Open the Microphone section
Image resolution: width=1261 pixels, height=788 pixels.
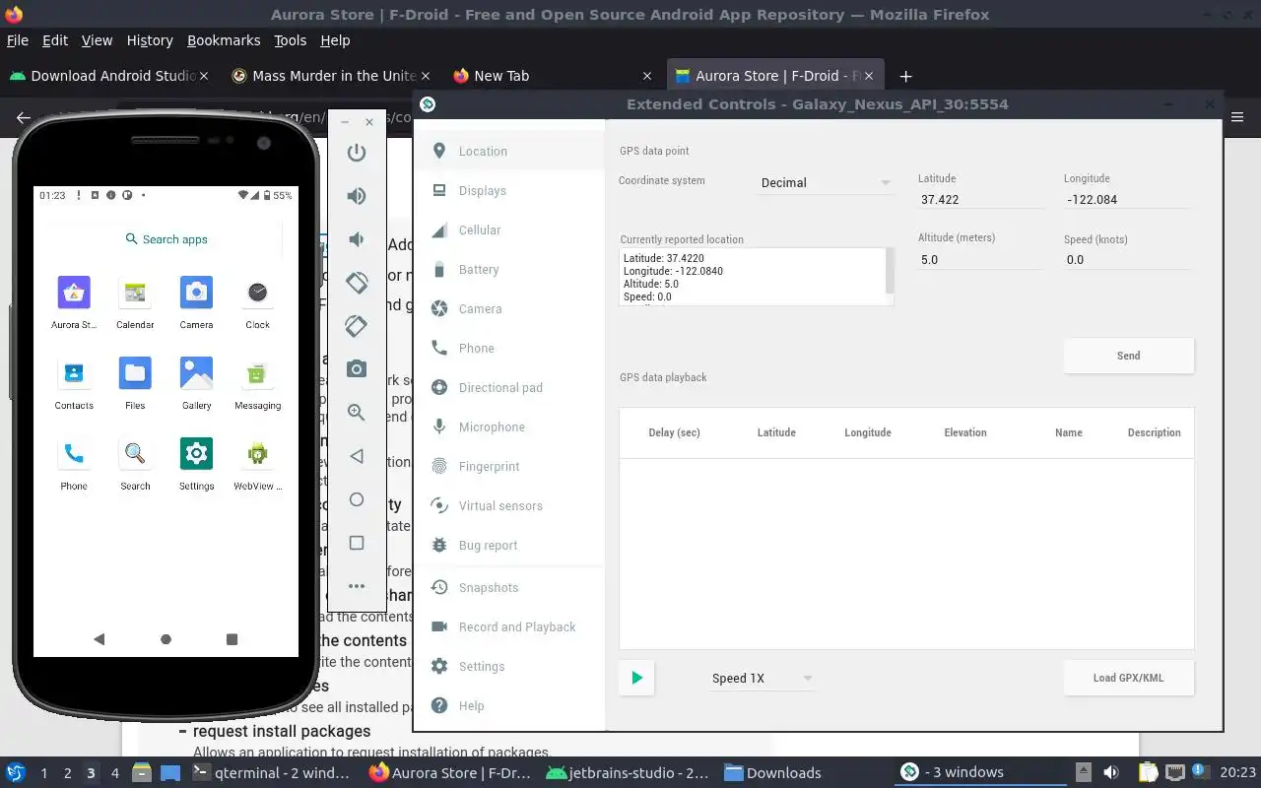[508, 427]
